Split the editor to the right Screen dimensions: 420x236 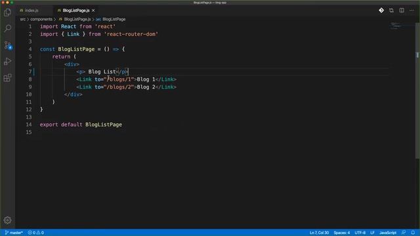point(402,10)
